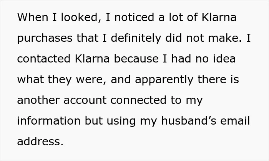Click the word "because" in the paragraph
Image resolution: width=269 pixels, height=161 pixels.
136,59
